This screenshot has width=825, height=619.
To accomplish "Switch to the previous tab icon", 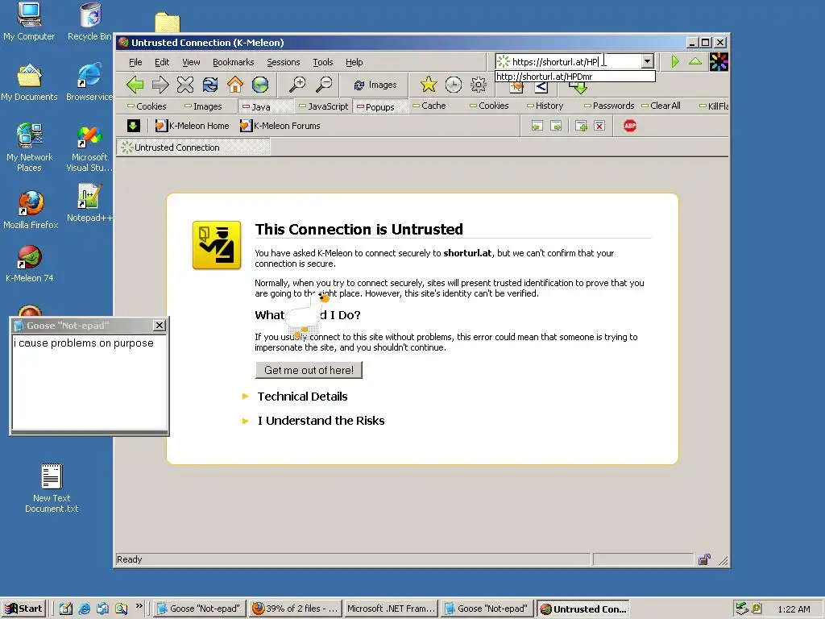I will tap(537, 126).
